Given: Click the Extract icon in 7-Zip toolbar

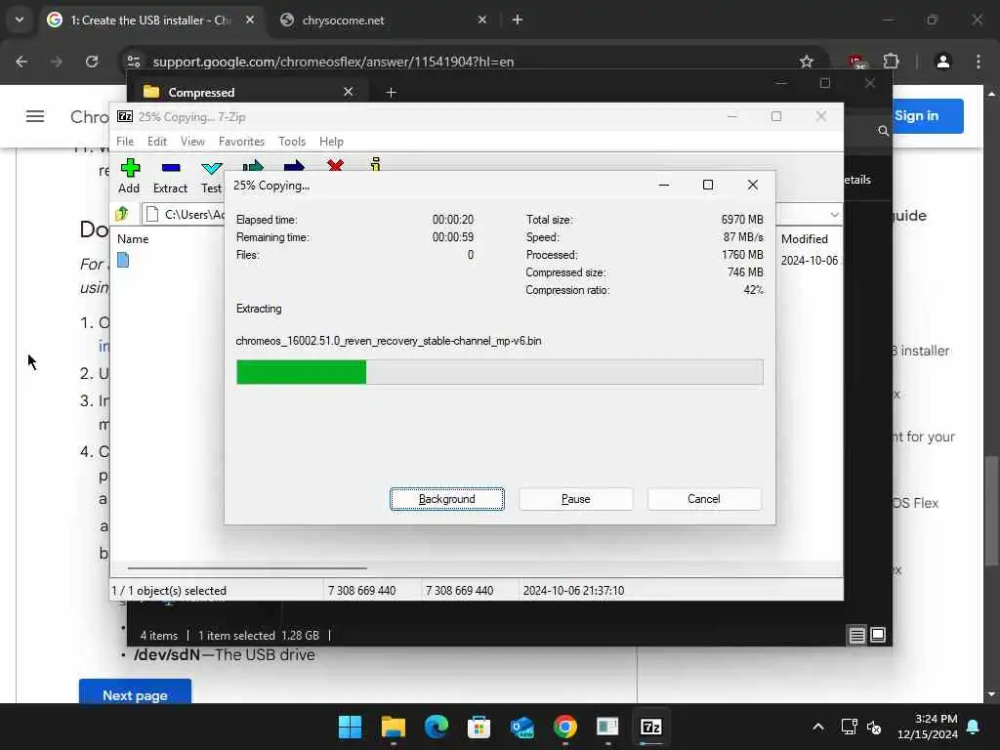Looking at the screenshot, I should tap(170, 168).
